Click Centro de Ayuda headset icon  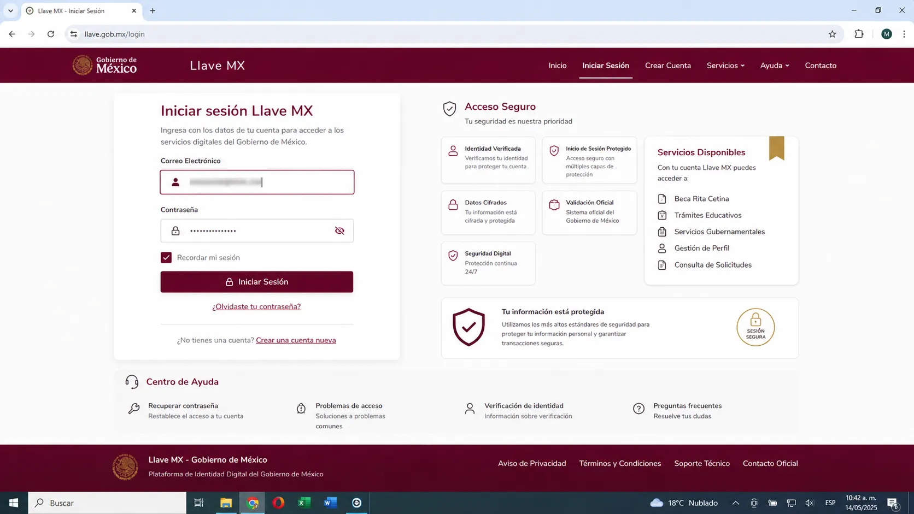(132, 382)
